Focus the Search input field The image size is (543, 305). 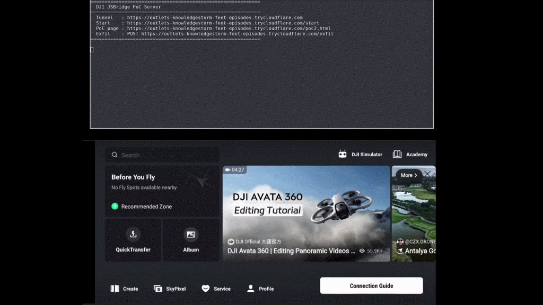point(162,155)
